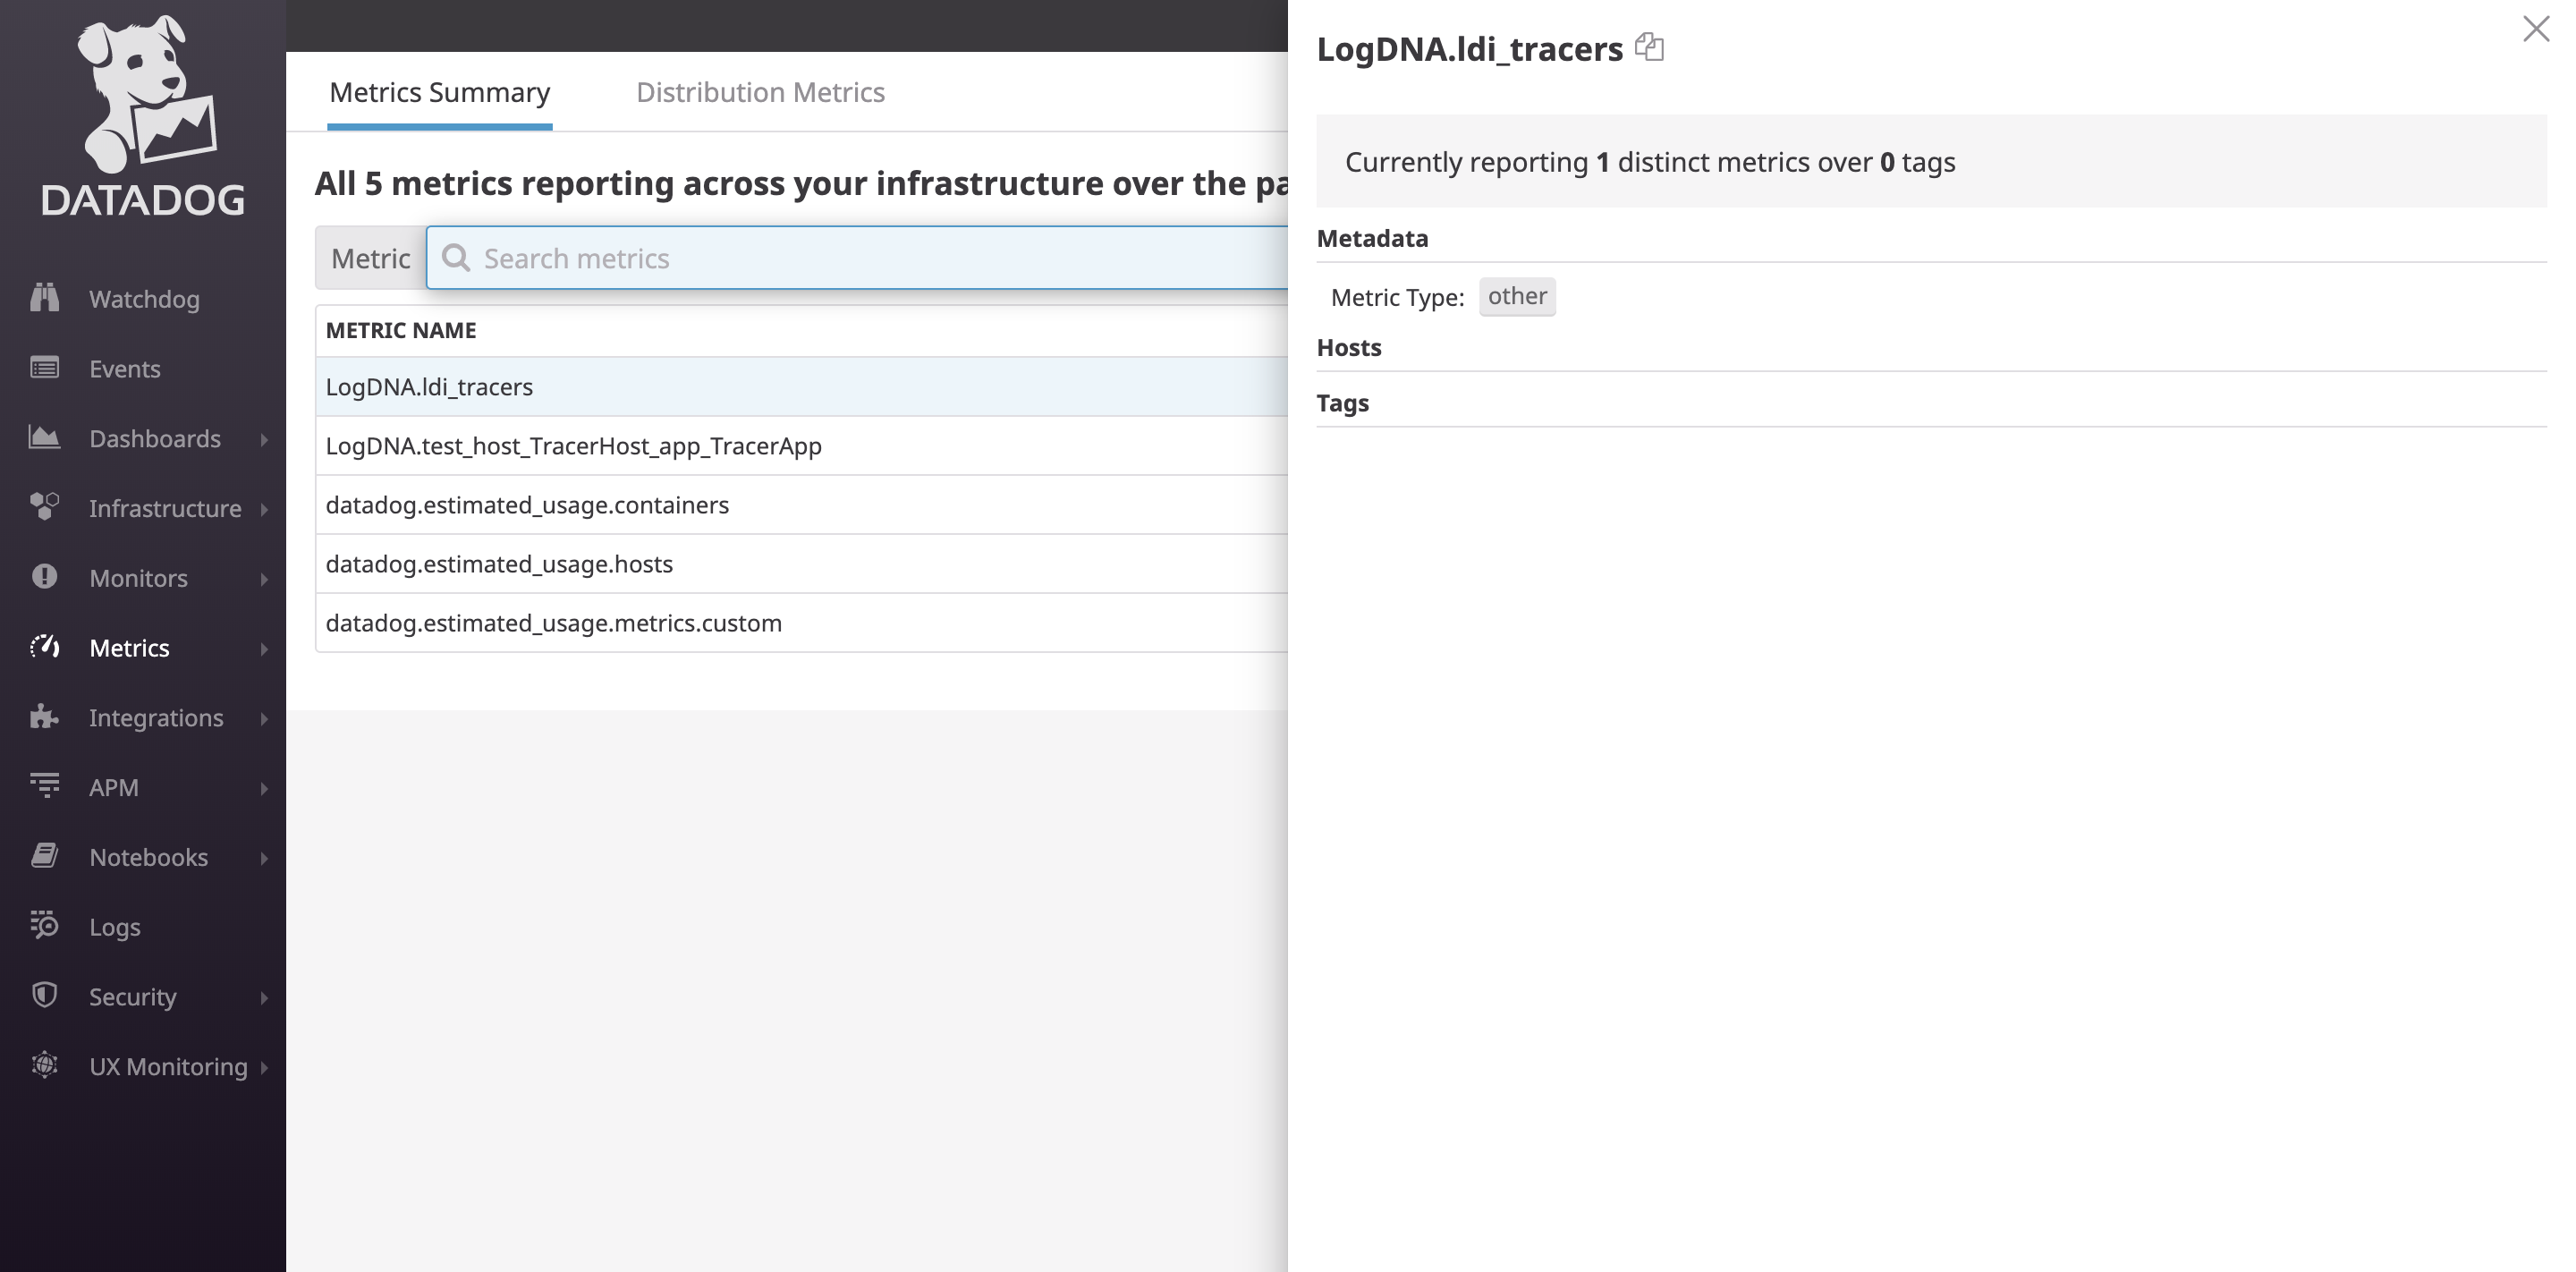
Task: Open the Metrics navigation item
Action: [x=129, y=648]
